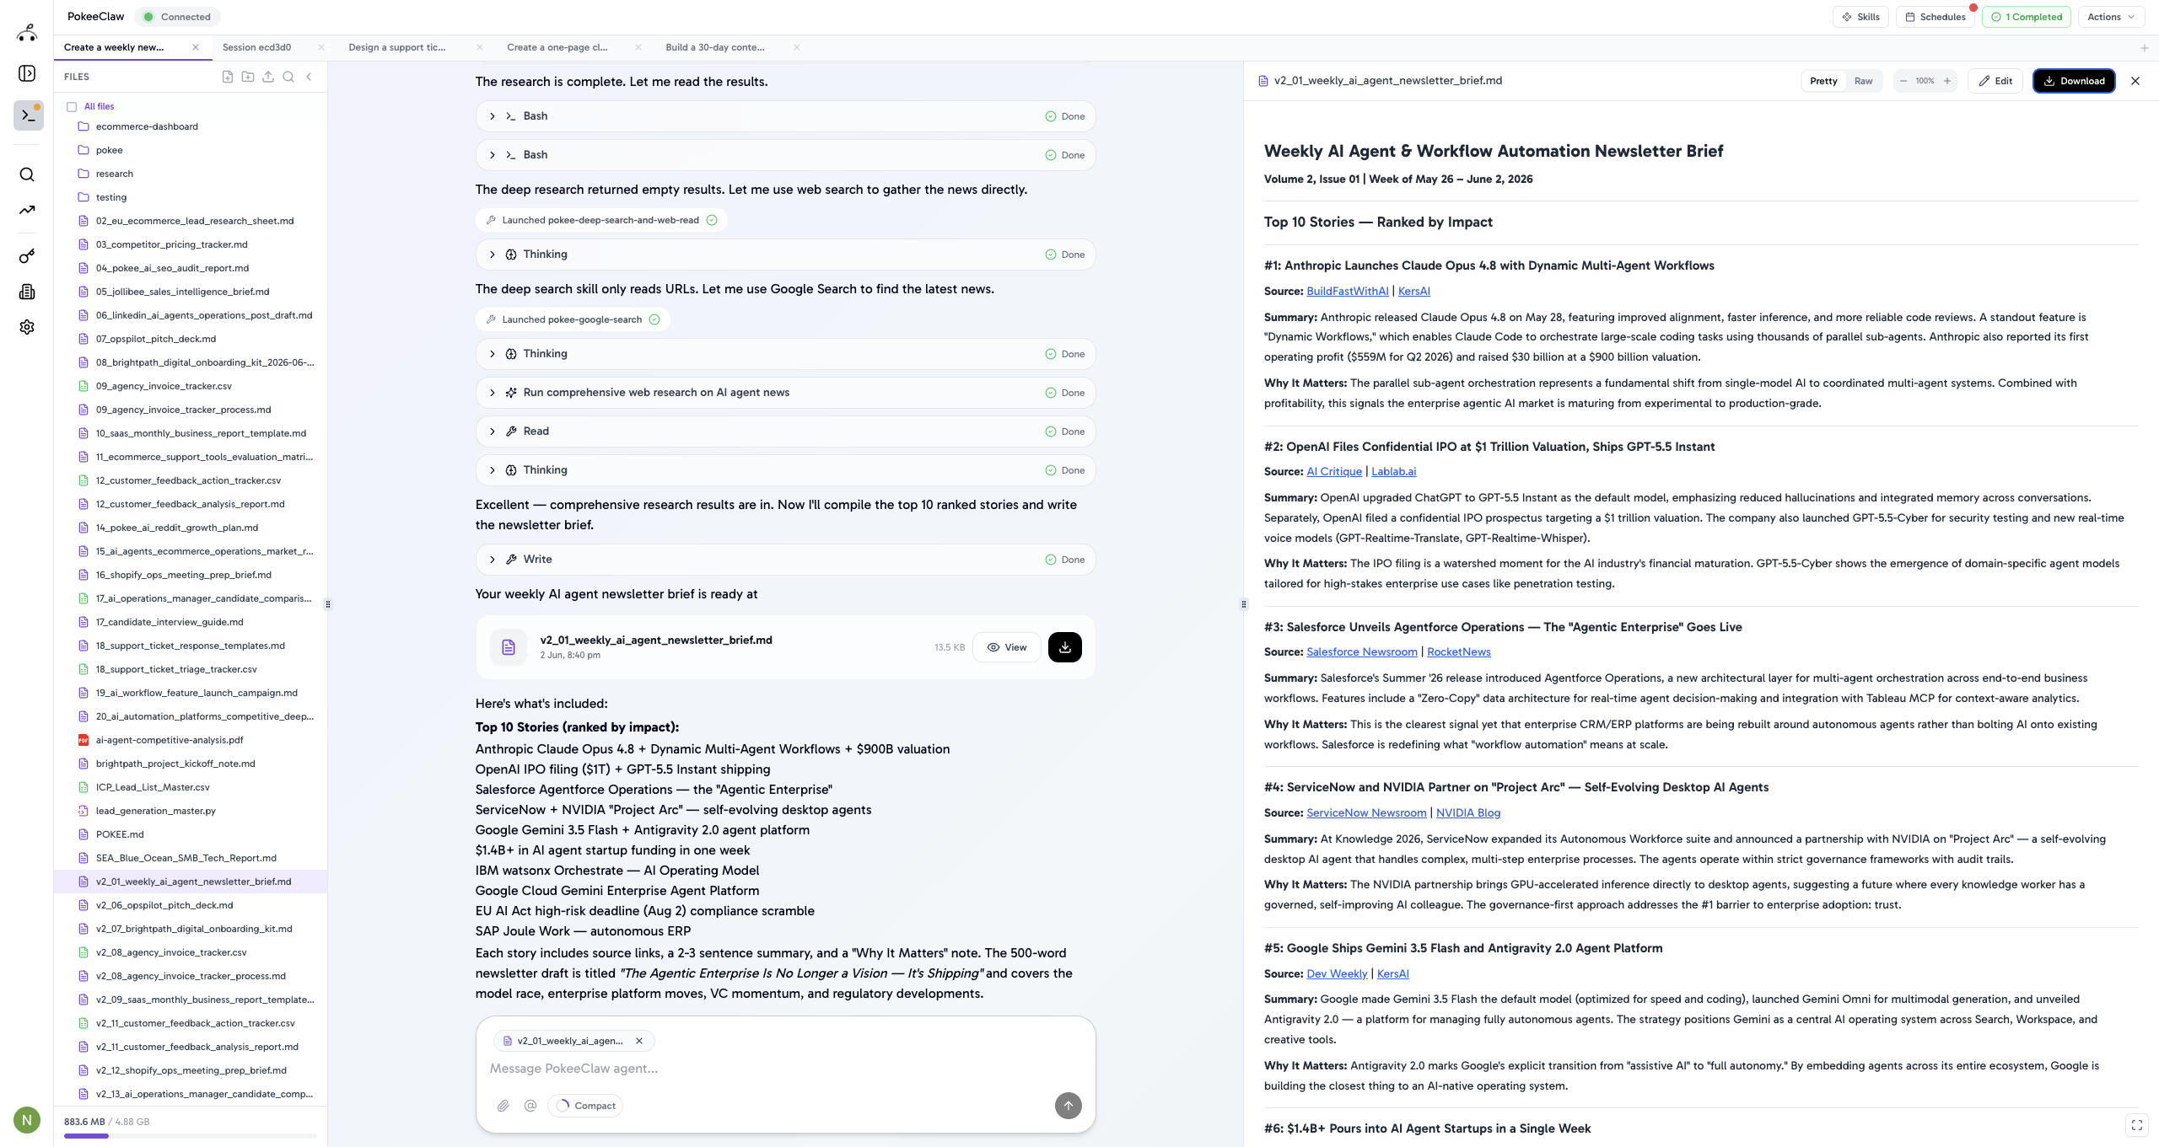This screenshot has height=1147, width=2159.
Task: Add a new session tab with plus
Action: [2145, 47]
